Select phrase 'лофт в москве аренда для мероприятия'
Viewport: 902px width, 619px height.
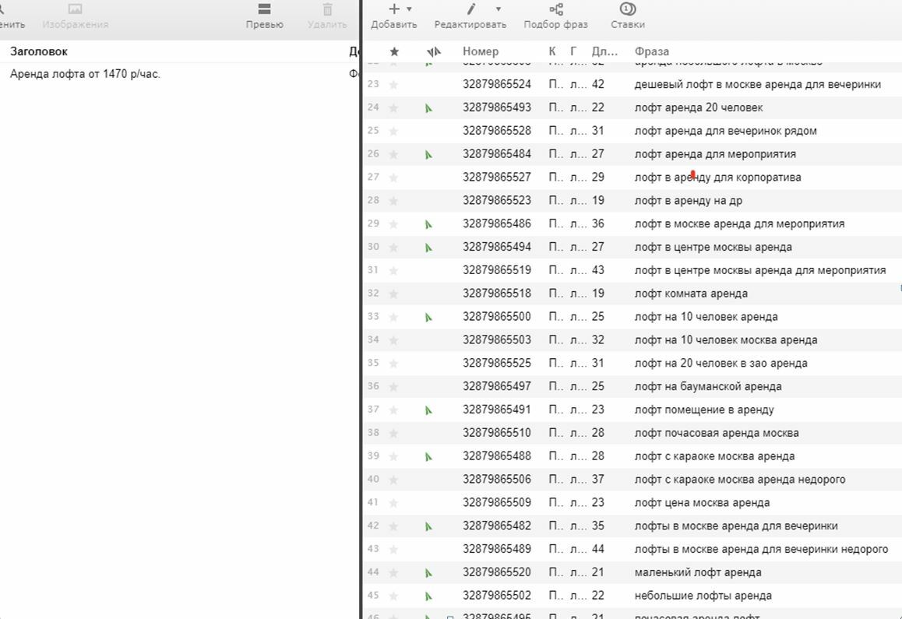click(739, 223)
